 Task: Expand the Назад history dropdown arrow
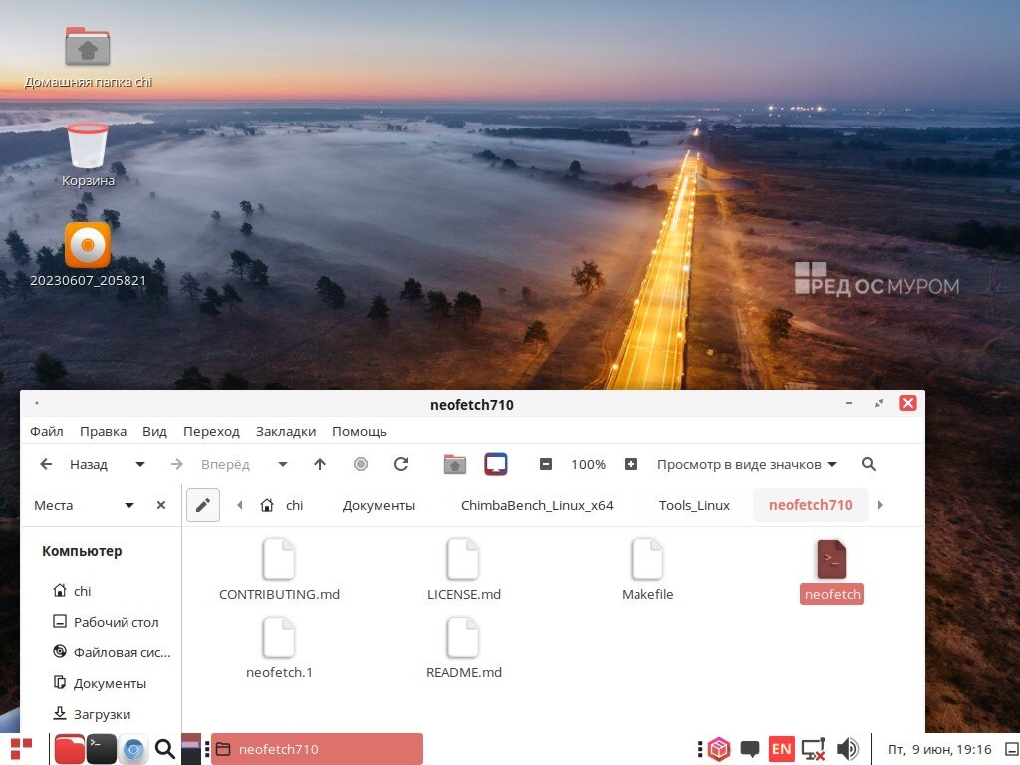[139, 464]
